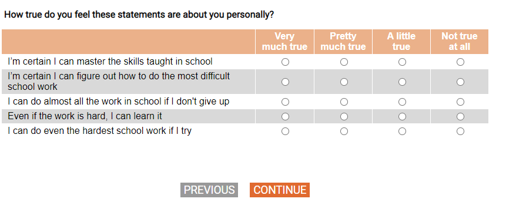The height and width of the screenshot is (212, 516).
Task: Select 'A little true' for most difficult school work
Action: (402, 82)
